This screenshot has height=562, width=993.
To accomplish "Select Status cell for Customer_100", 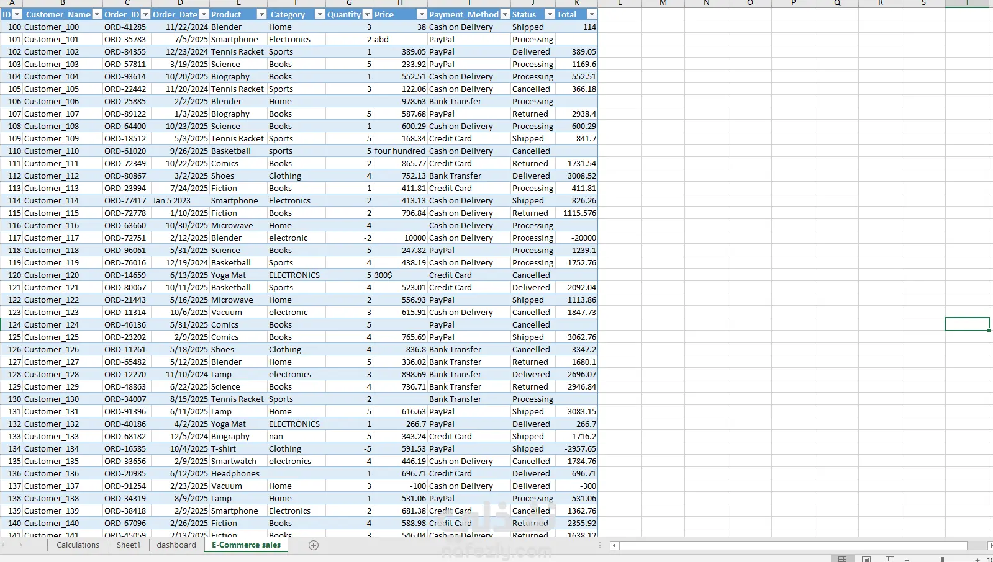I will (533, 27).
